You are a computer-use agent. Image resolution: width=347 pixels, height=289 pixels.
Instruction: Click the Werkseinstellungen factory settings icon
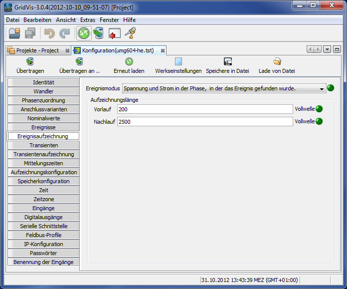coord(178,61)
